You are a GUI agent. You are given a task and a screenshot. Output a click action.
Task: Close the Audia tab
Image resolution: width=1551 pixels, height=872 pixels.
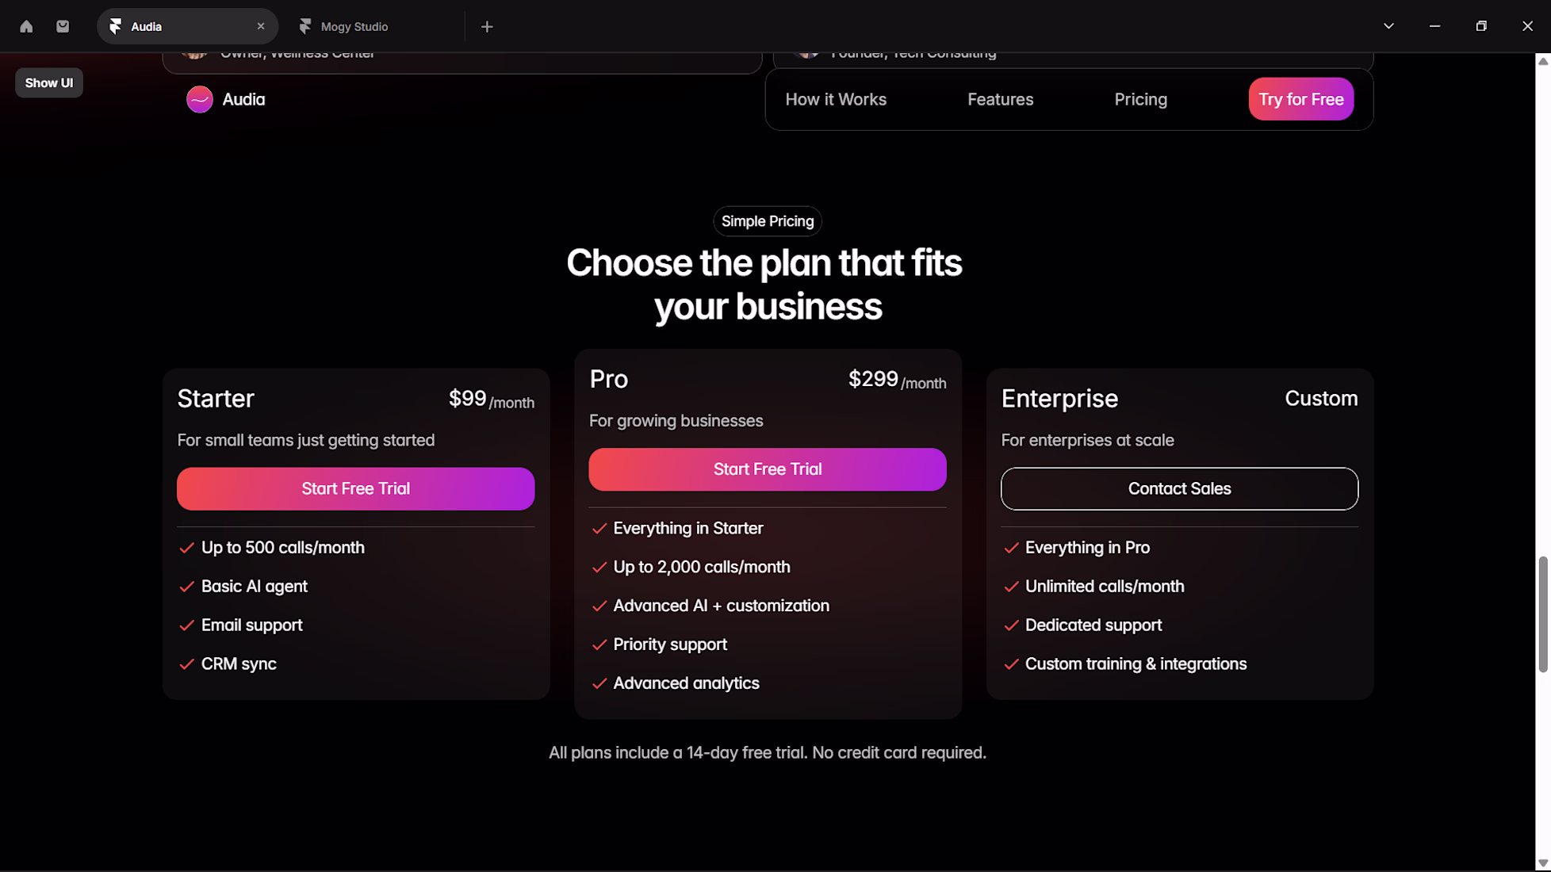(x=261, y=26)
